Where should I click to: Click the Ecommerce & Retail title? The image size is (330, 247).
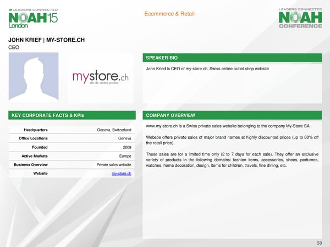[168, 14]
